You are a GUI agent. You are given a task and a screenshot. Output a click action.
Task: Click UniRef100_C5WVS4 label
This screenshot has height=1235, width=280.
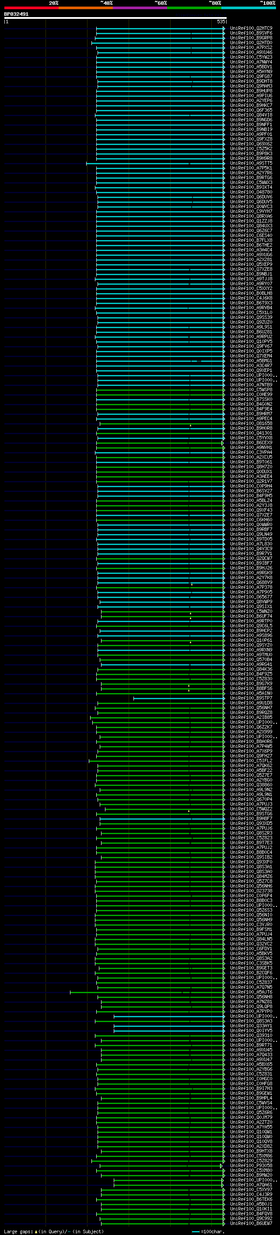tap(251, 1103)
